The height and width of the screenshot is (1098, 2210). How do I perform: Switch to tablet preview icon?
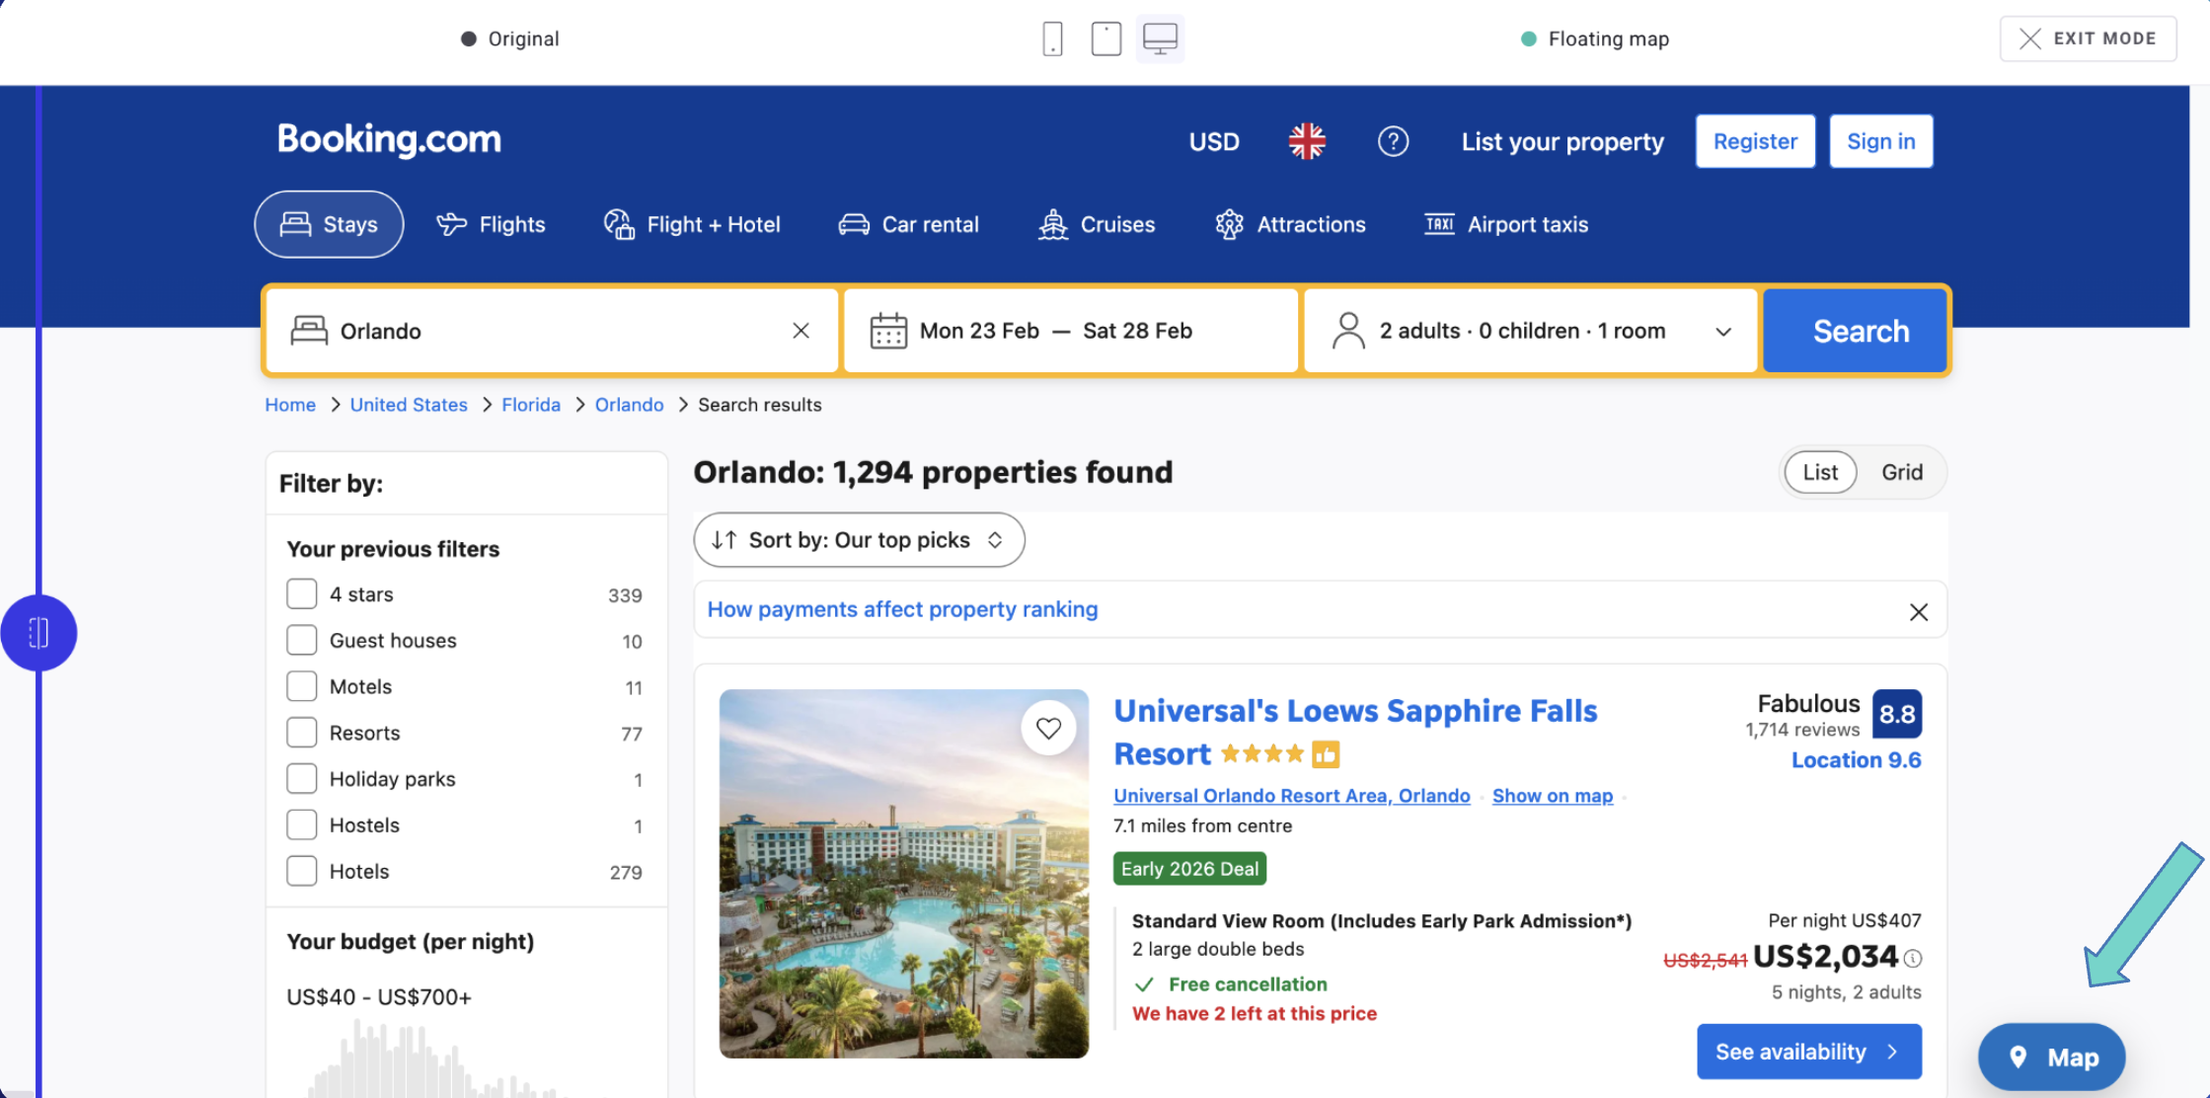tap(1105, 39)
